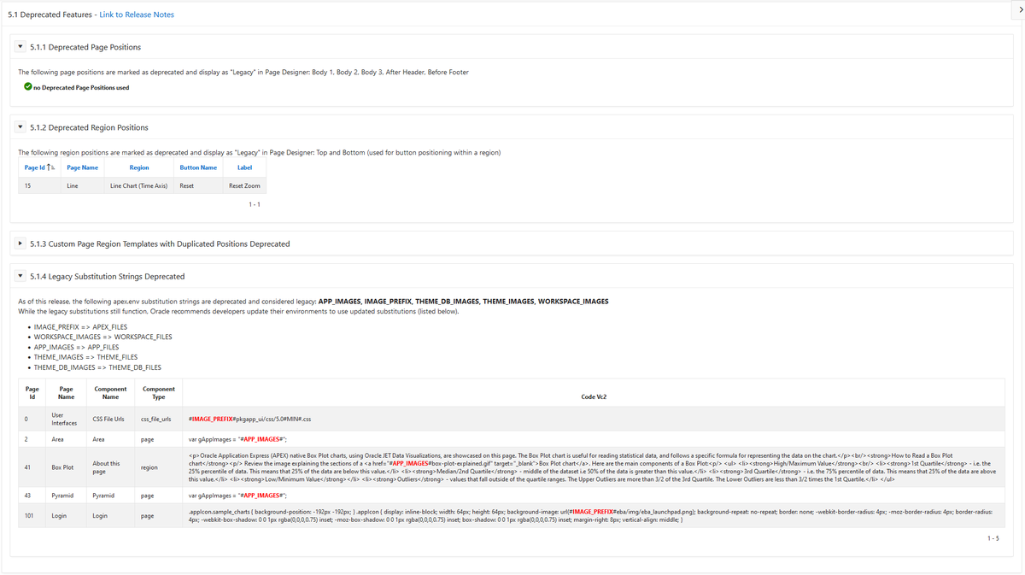The height and width of the screenshot is (575, 1025).
Task: Select the page id cell 43
Action: click(x=32, y=496)
